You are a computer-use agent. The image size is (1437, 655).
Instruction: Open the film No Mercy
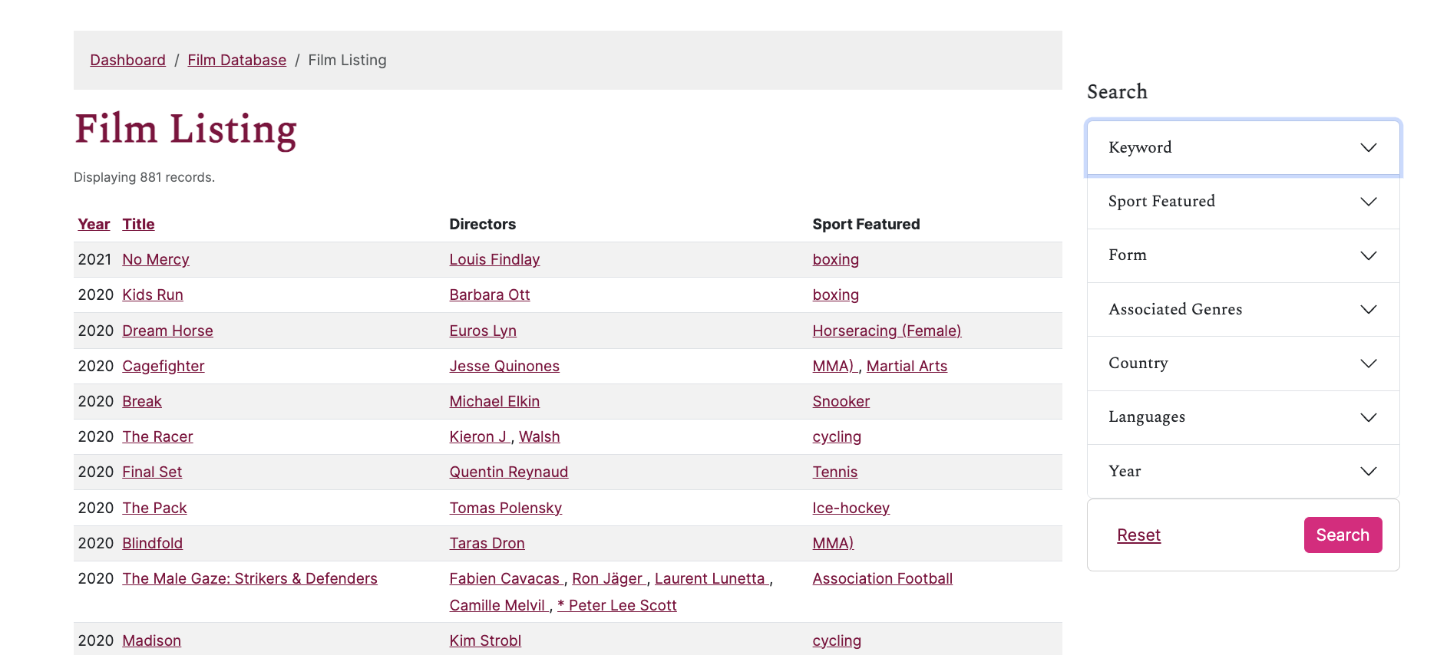[x=156, y=259]
